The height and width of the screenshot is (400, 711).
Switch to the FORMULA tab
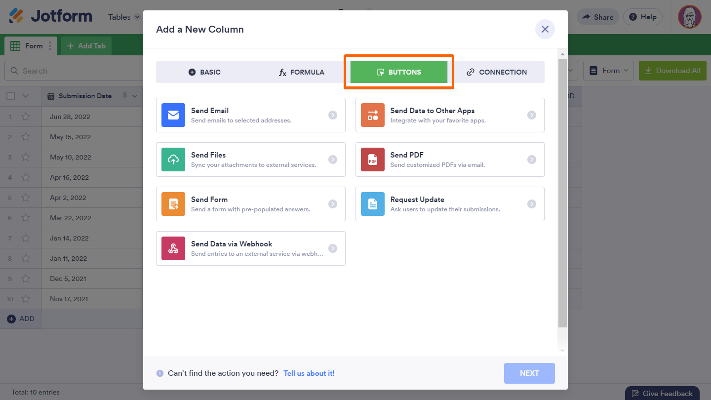[x=302, y=72]
